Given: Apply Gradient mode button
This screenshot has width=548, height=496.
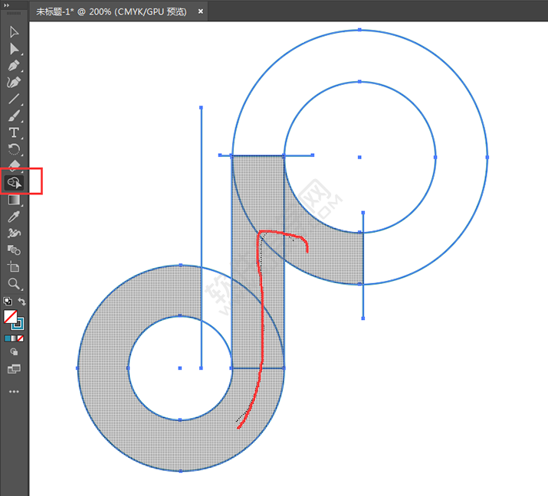Looking at the screenshot, I should click(14, 338).
